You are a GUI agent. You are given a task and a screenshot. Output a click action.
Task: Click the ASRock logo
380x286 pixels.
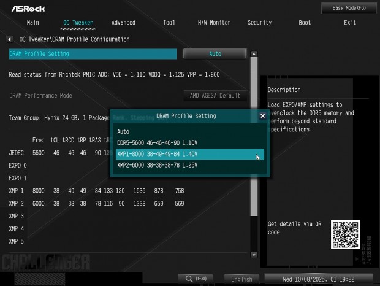pyautogui.click(x=28, y=9)
